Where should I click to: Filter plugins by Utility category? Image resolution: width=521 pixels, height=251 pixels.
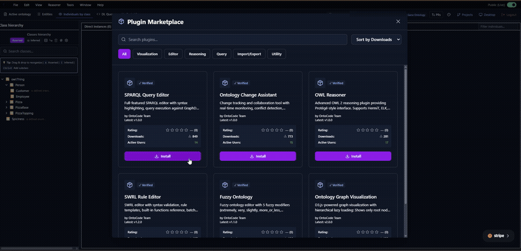pyautogui.click(x=277, y=54)
